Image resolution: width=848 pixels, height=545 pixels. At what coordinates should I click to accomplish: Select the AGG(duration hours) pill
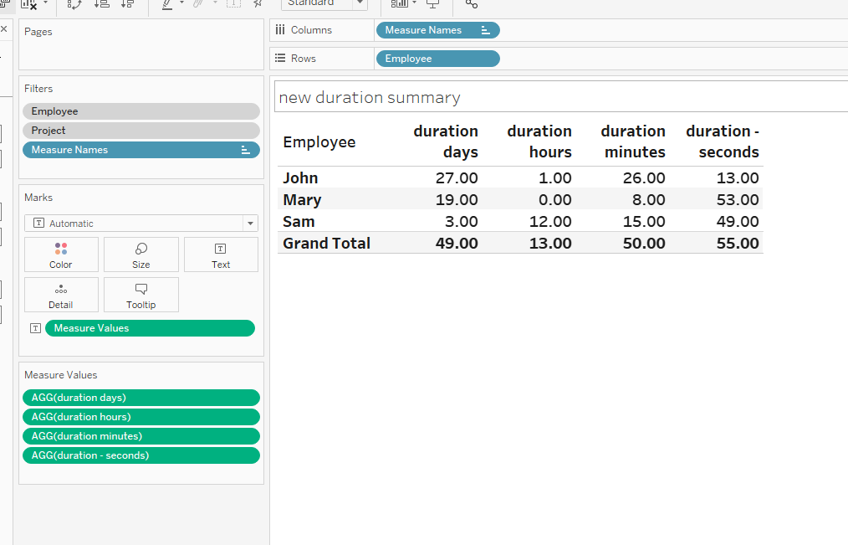point(141,417)
